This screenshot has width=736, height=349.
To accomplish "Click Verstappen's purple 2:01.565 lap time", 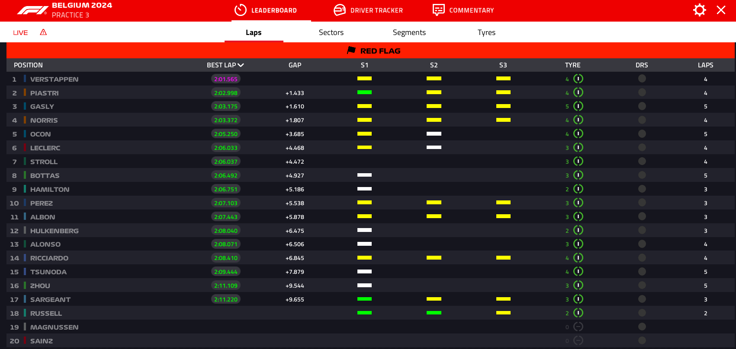I will (226, 79).
